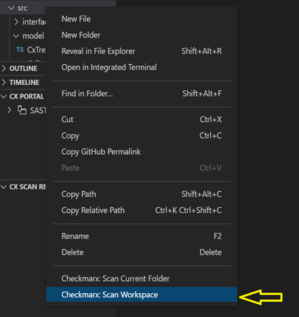
Task: Expand the TIMELINE section
Action: pos(3,82)
